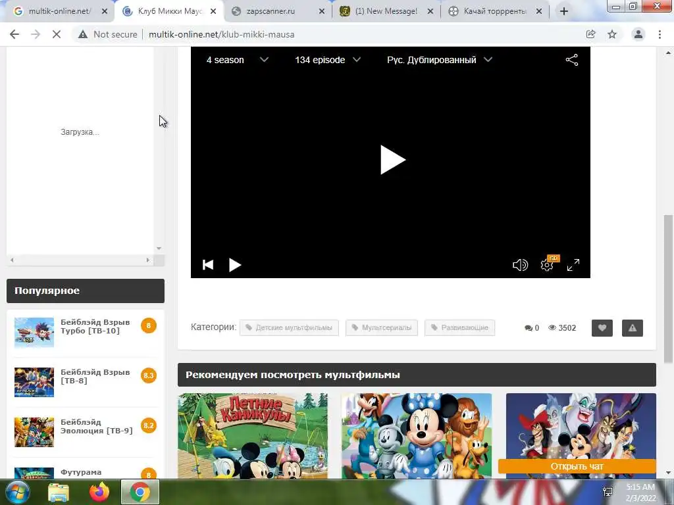Open a new browser tab
674x505 pixels.
pyautogui.click(x=564, y=12)
